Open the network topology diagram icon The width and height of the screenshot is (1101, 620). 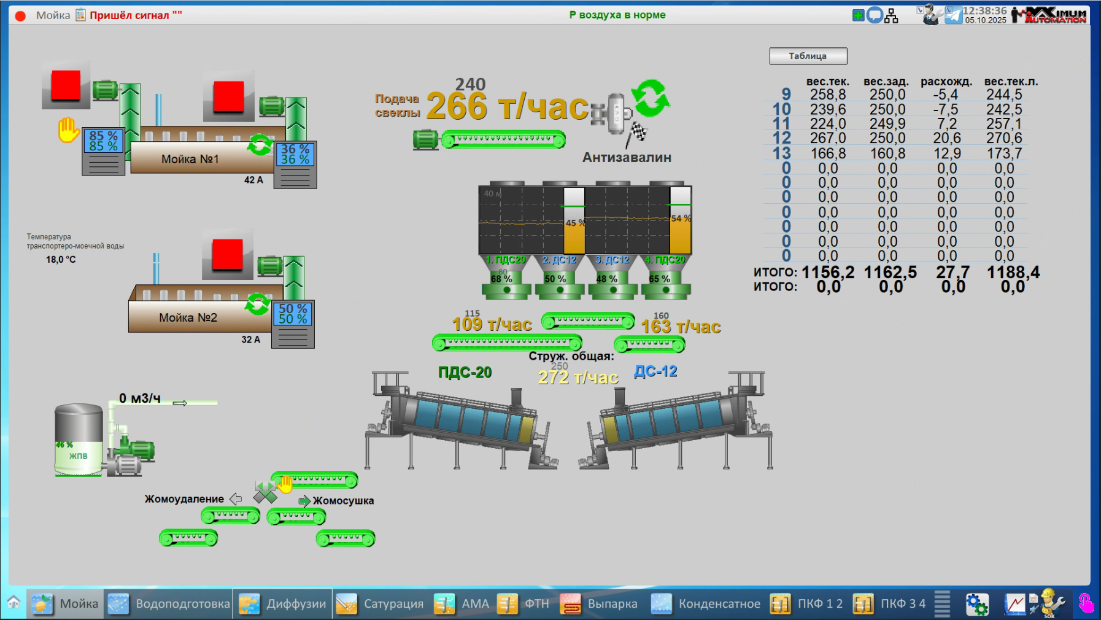pyautogui.click(x=891, y=16)
